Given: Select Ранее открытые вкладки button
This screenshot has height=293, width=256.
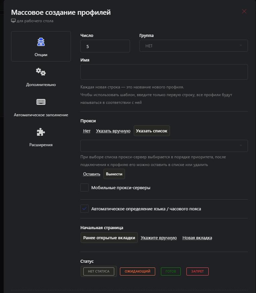Looking at the screenshot, I should click(x=109, y=238).
